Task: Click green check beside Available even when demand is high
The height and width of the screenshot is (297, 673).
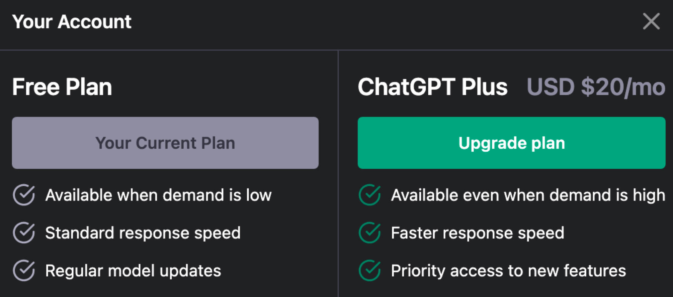Action: click(x=369, y=195)
